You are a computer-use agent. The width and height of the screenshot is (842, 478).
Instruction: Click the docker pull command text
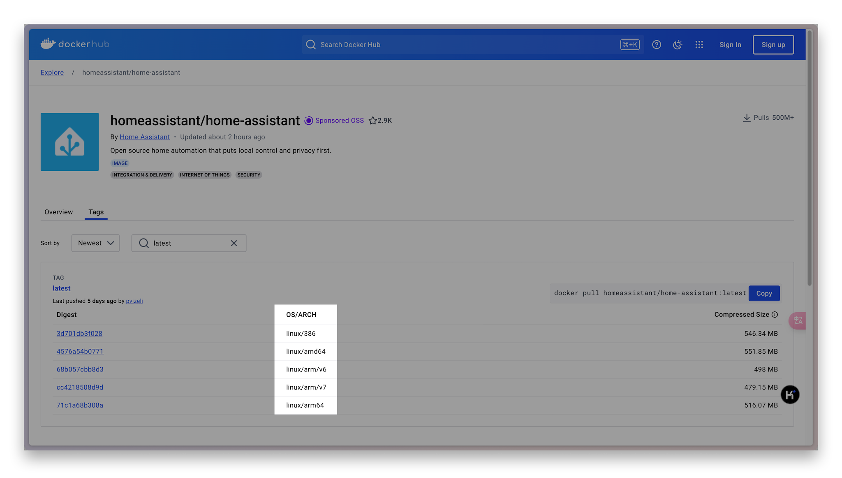(650, 293)
